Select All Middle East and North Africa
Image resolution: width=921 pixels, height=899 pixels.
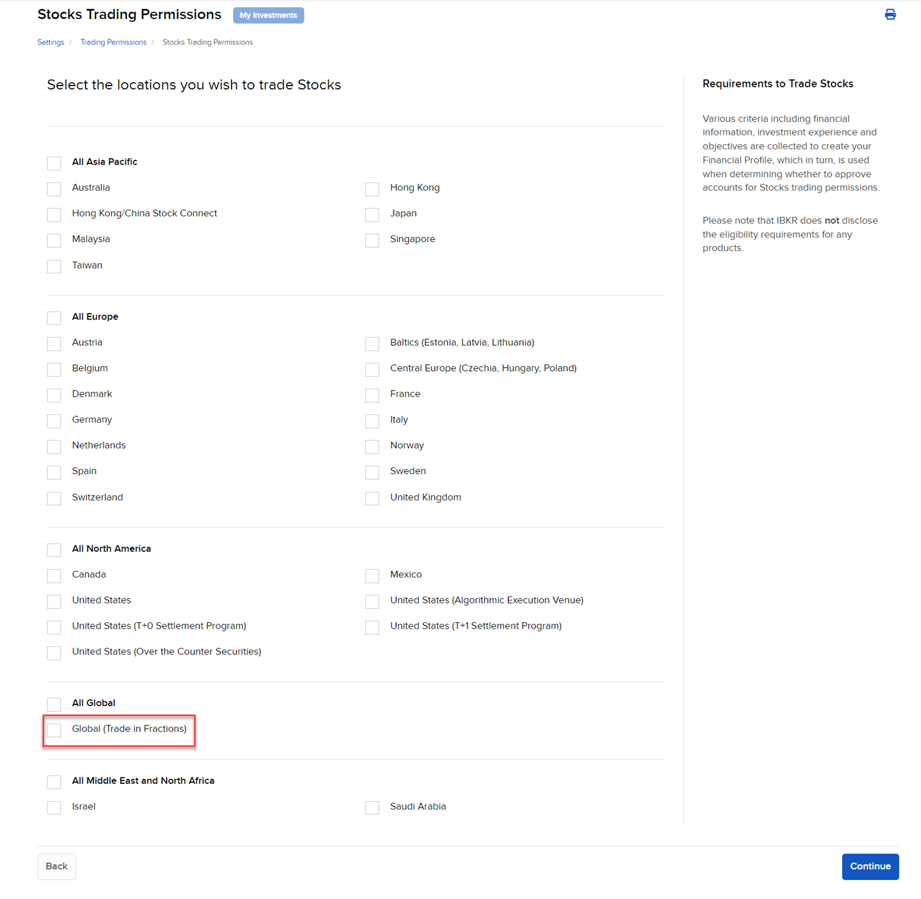54,782
